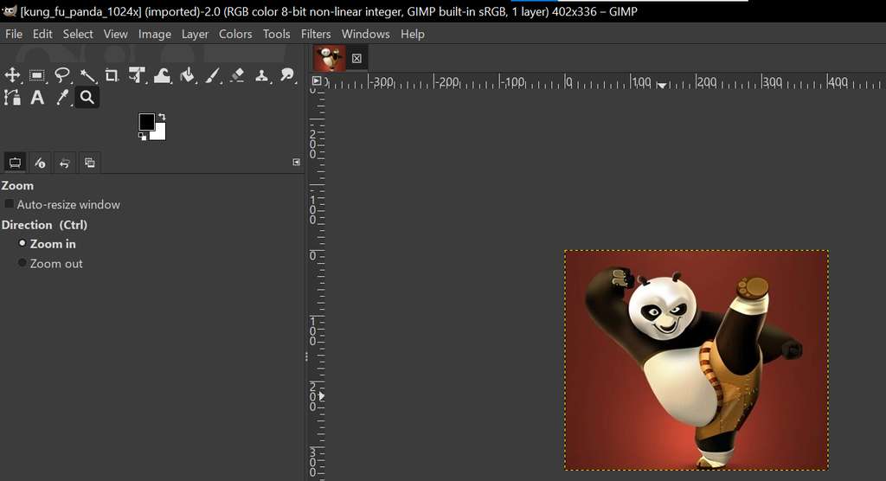Open the Select menu
This screenshot has height=481, width=886.
coord(77,34)
